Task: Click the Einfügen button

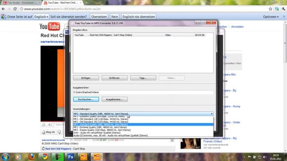Action: 86,78
